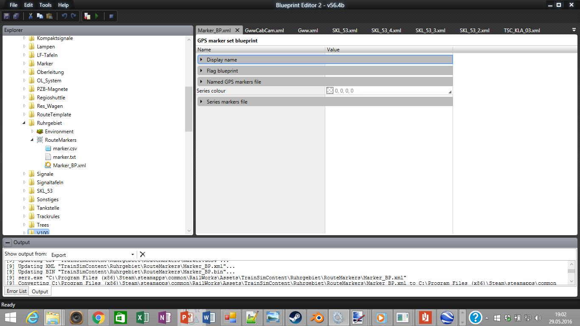Expand the Named GPS markers file property
The width and height of the screenshot is (580, 326).
(x=201, y=81)
